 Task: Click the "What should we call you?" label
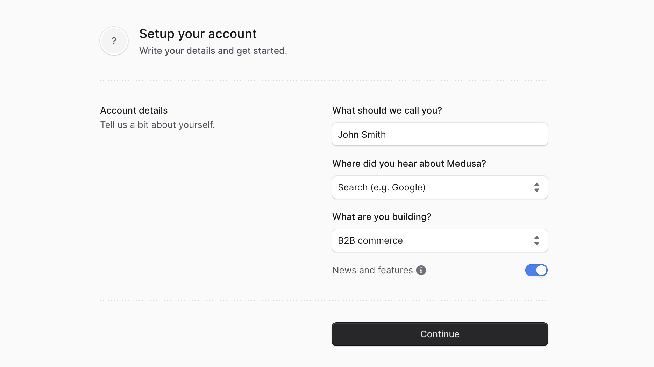[387, 110]
